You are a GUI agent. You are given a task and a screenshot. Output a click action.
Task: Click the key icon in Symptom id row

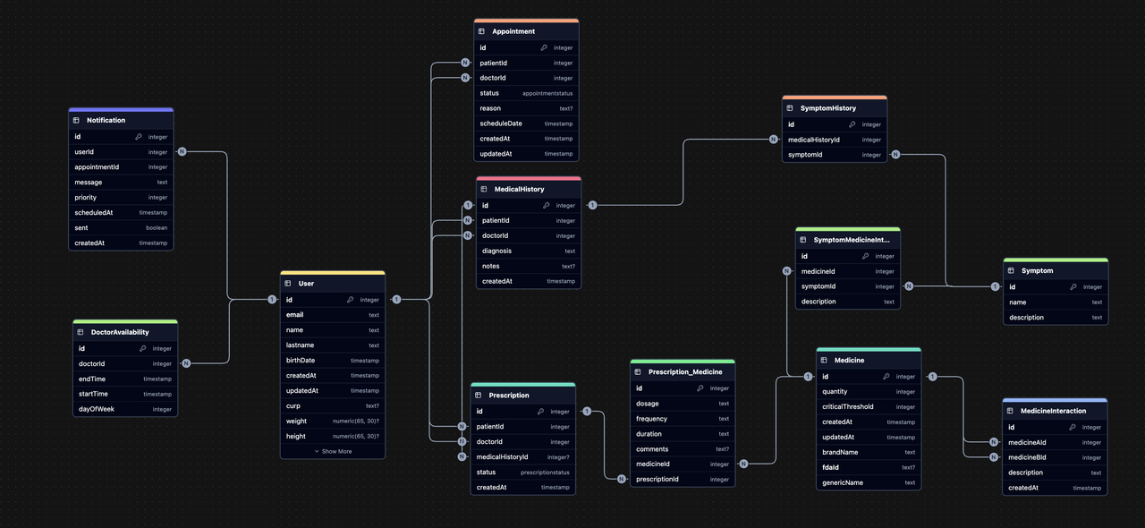pyautogui.click(x=1073, y=287)
